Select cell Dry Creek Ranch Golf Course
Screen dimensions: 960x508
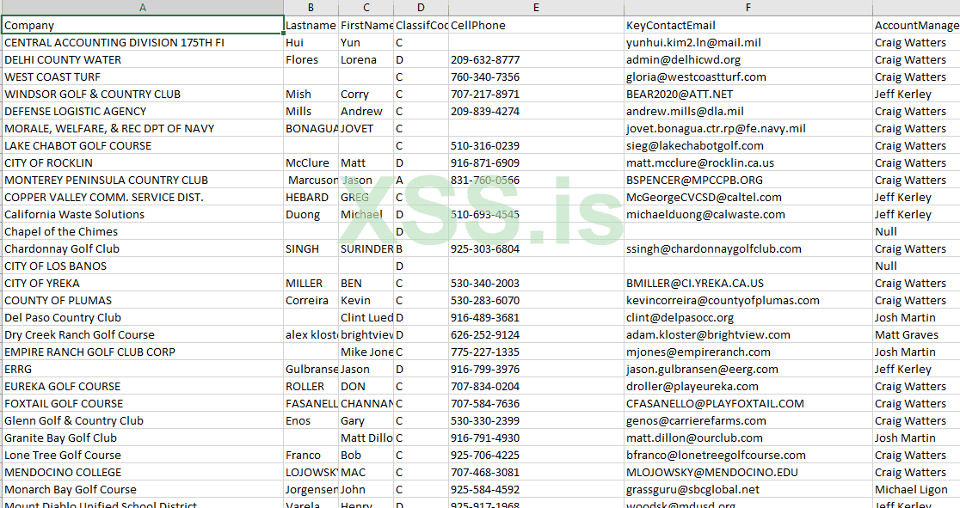pos(143,334)
